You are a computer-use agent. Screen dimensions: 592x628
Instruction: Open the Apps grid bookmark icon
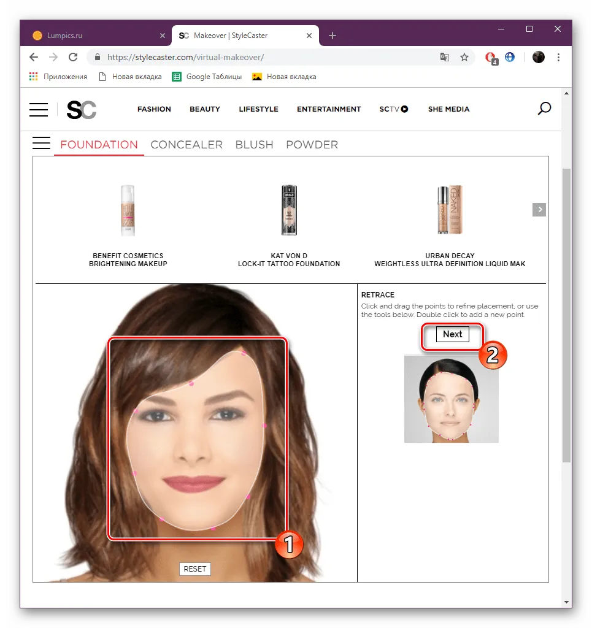pyautogui.click(x=34, y=77)
